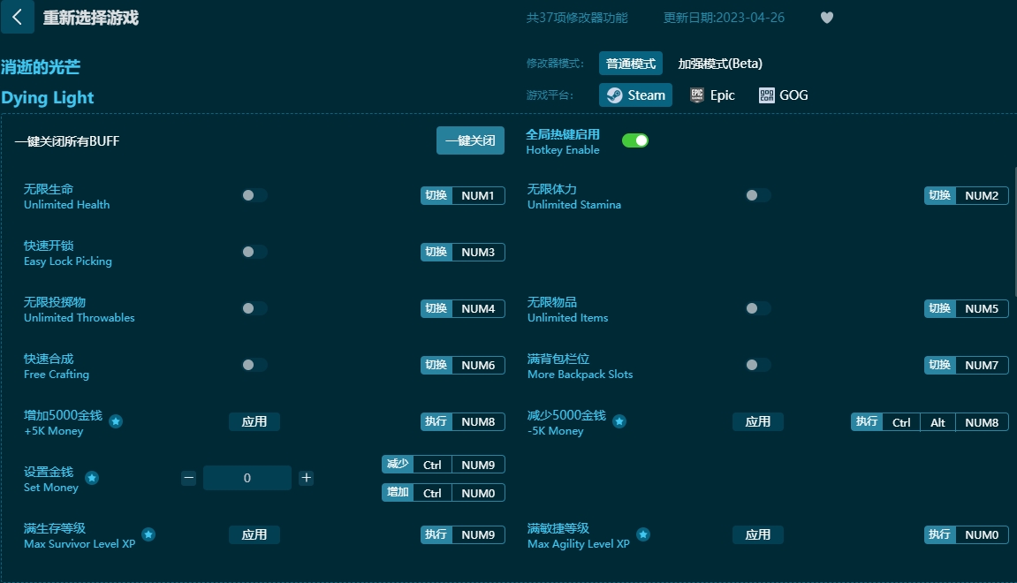Click the plus stepper for Set Money
The height and width of the screenshot is (583, 1017).
click(306, 478)
